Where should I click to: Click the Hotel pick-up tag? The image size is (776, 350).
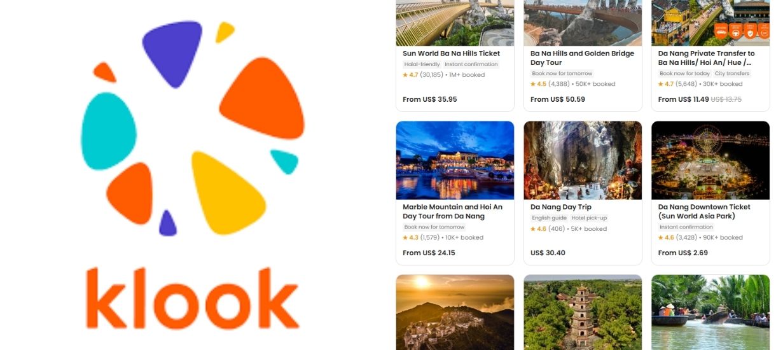click(x=588, y=218)
